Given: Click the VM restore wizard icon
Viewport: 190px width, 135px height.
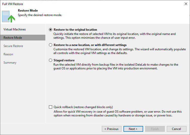Looking at the screenshot, I should point(8,17).
